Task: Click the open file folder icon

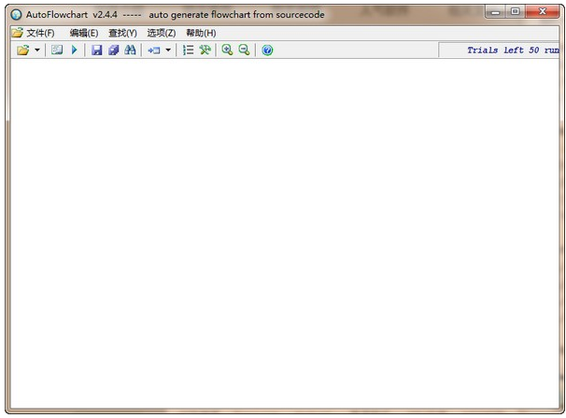Action: click(x=22, y=50)
